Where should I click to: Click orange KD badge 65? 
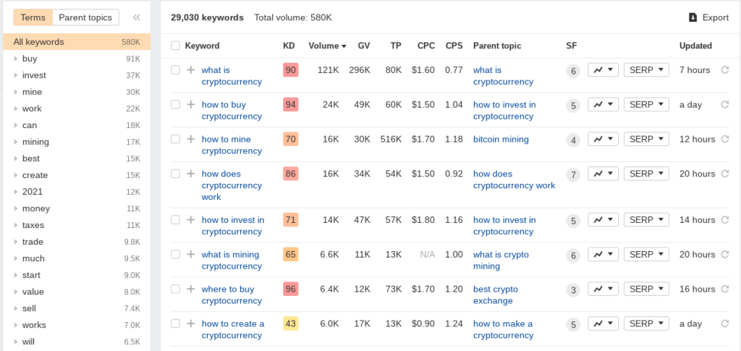[x=291, y=254]
